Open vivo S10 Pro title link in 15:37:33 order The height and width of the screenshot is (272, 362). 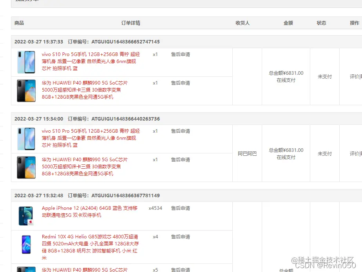click(x=91, y=61)
